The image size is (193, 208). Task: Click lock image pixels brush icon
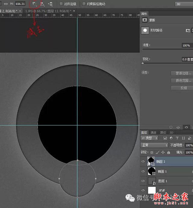[157, 152]
